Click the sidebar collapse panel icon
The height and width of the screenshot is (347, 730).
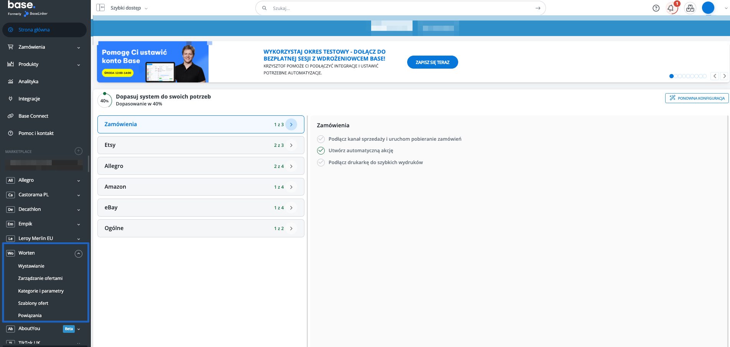point(100,8)
